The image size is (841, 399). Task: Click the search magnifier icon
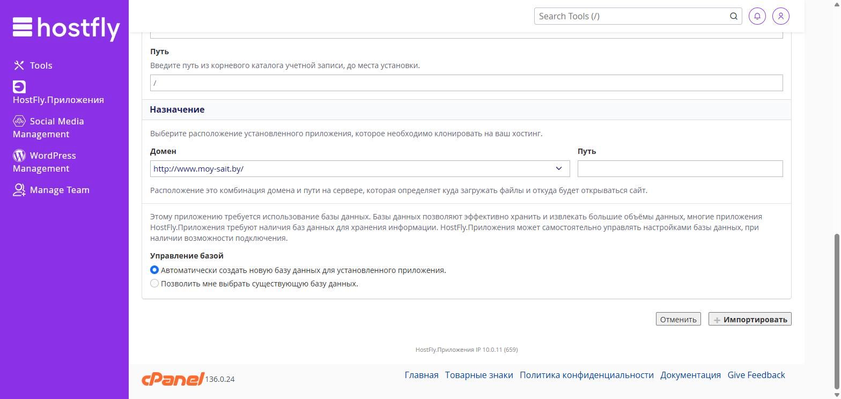[x=734, y=16]
